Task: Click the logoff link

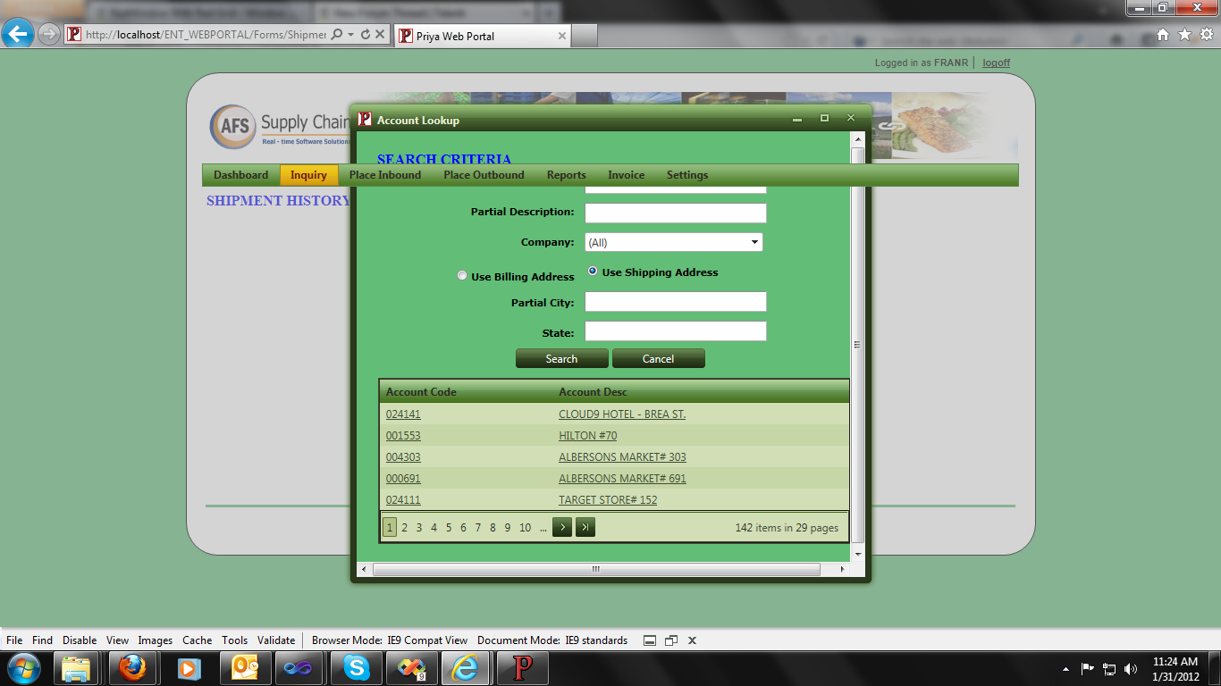Action: (996, 63)
